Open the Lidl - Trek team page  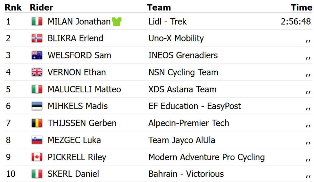pyautogui.click(x=167, y=22)
